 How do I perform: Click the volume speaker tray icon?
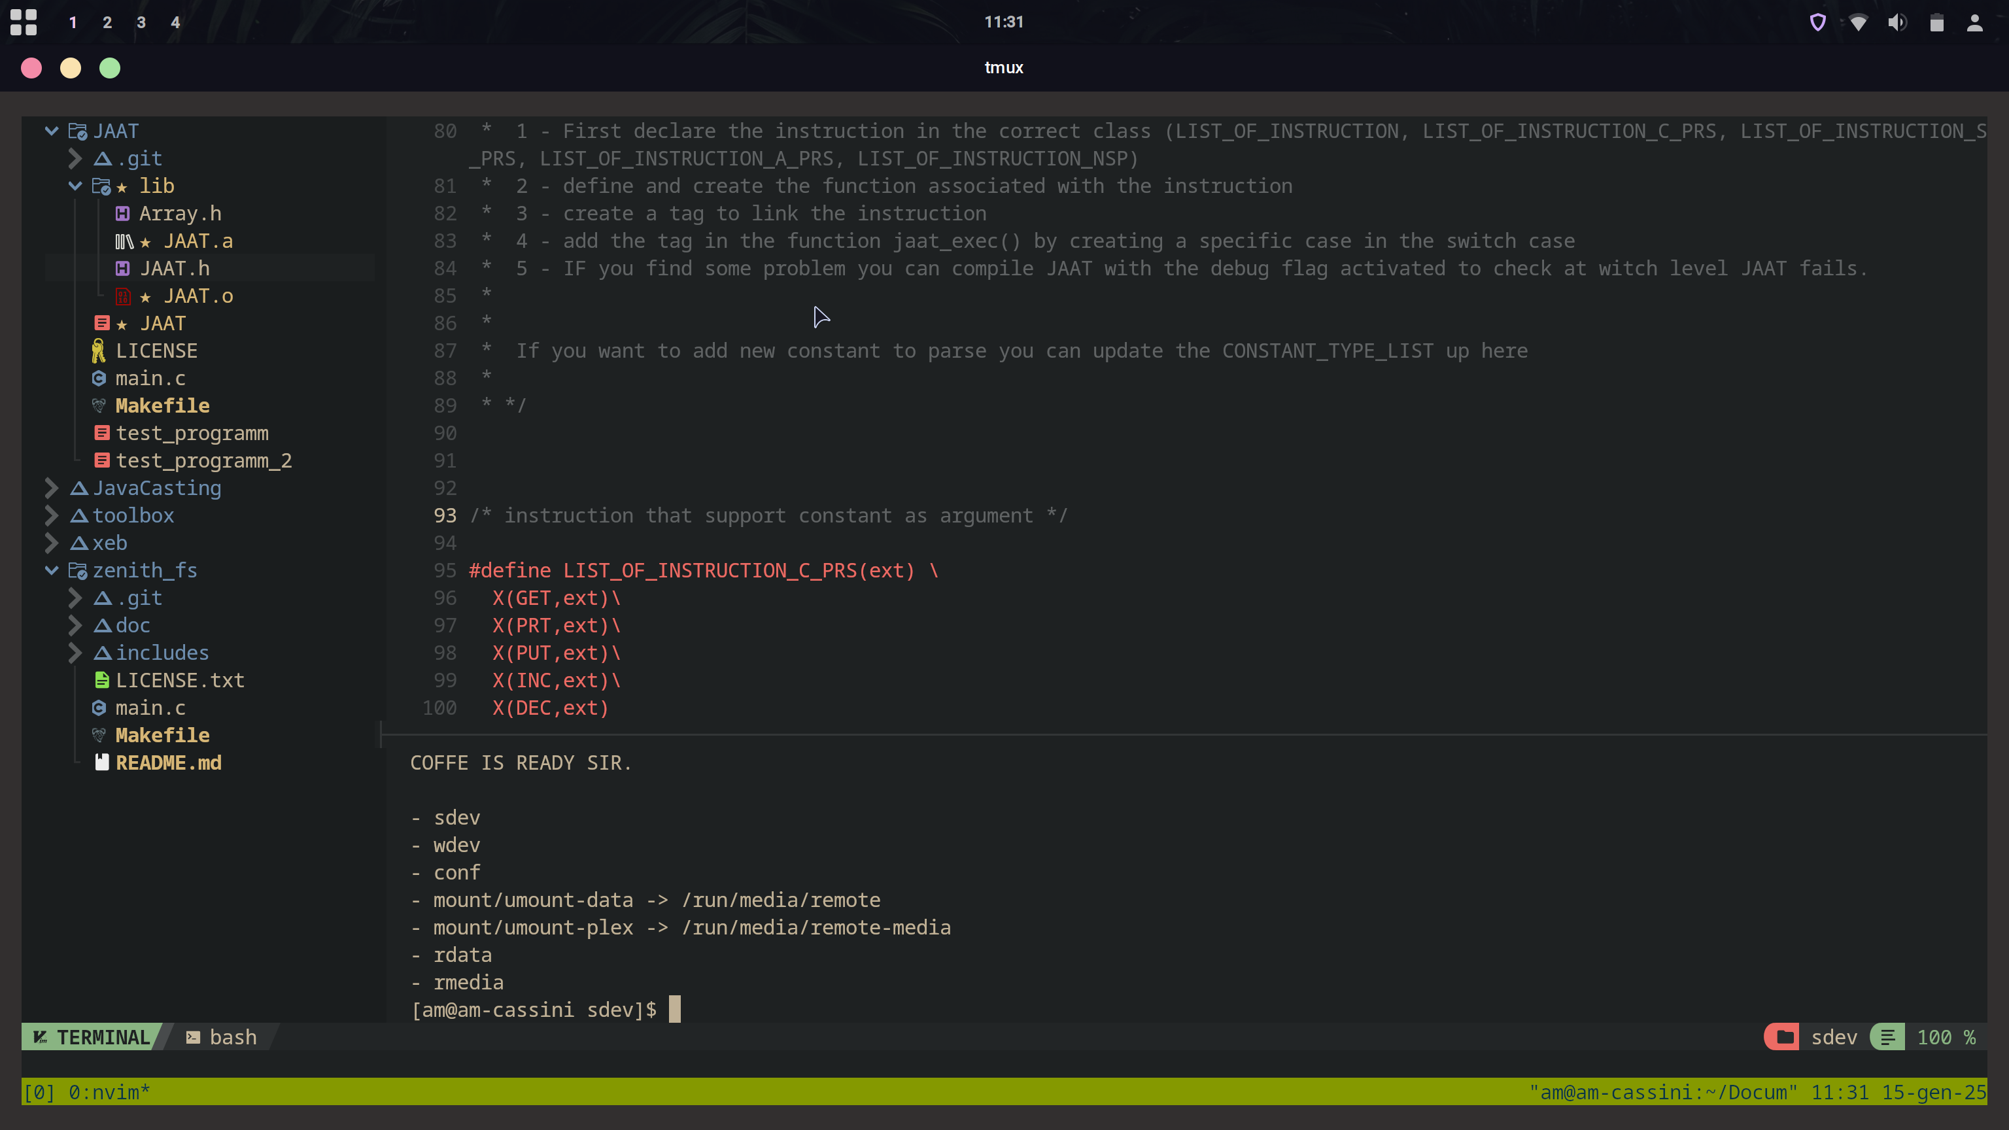click(1897, 22)
